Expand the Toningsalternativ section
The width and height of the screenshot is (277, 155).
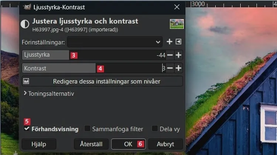[x=49, y=94]
